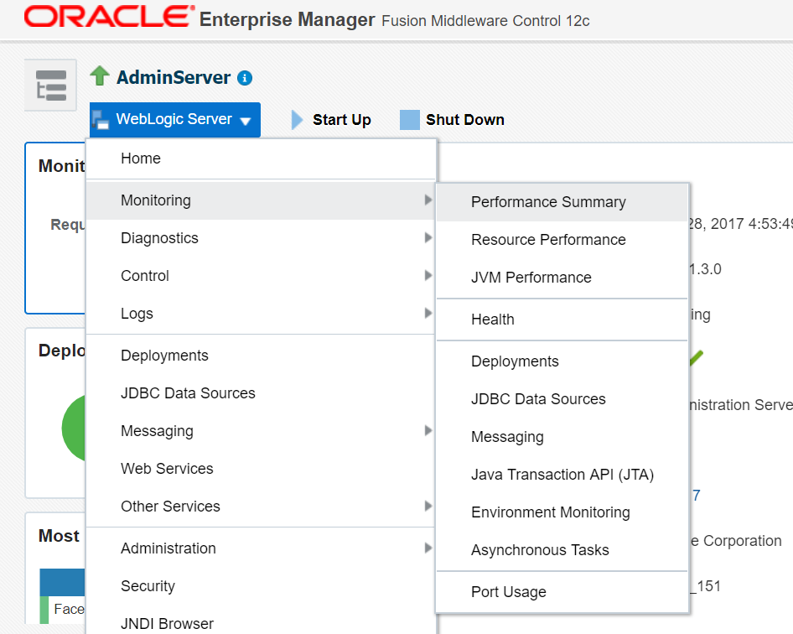Choose JVM Performance menu entry
This screenshot has height=634, width=793.
(531, 278)
